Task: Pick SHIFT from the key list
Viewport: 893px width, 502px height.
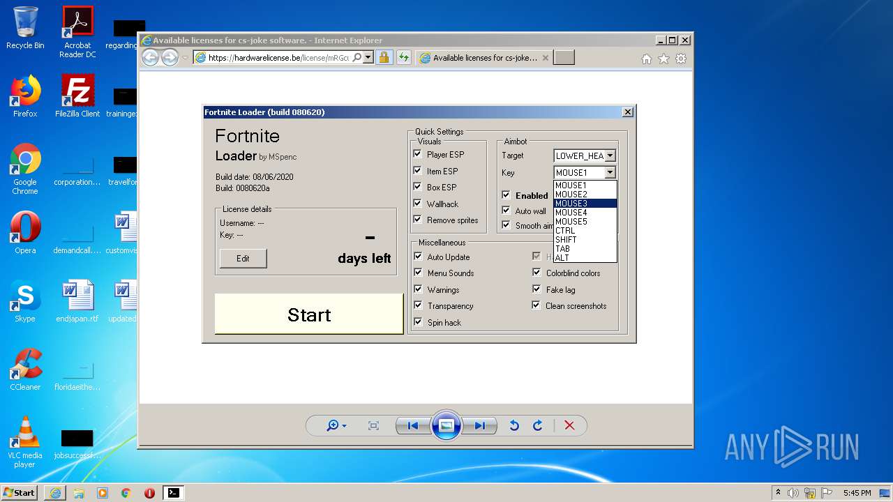Action: click(585, 240)
